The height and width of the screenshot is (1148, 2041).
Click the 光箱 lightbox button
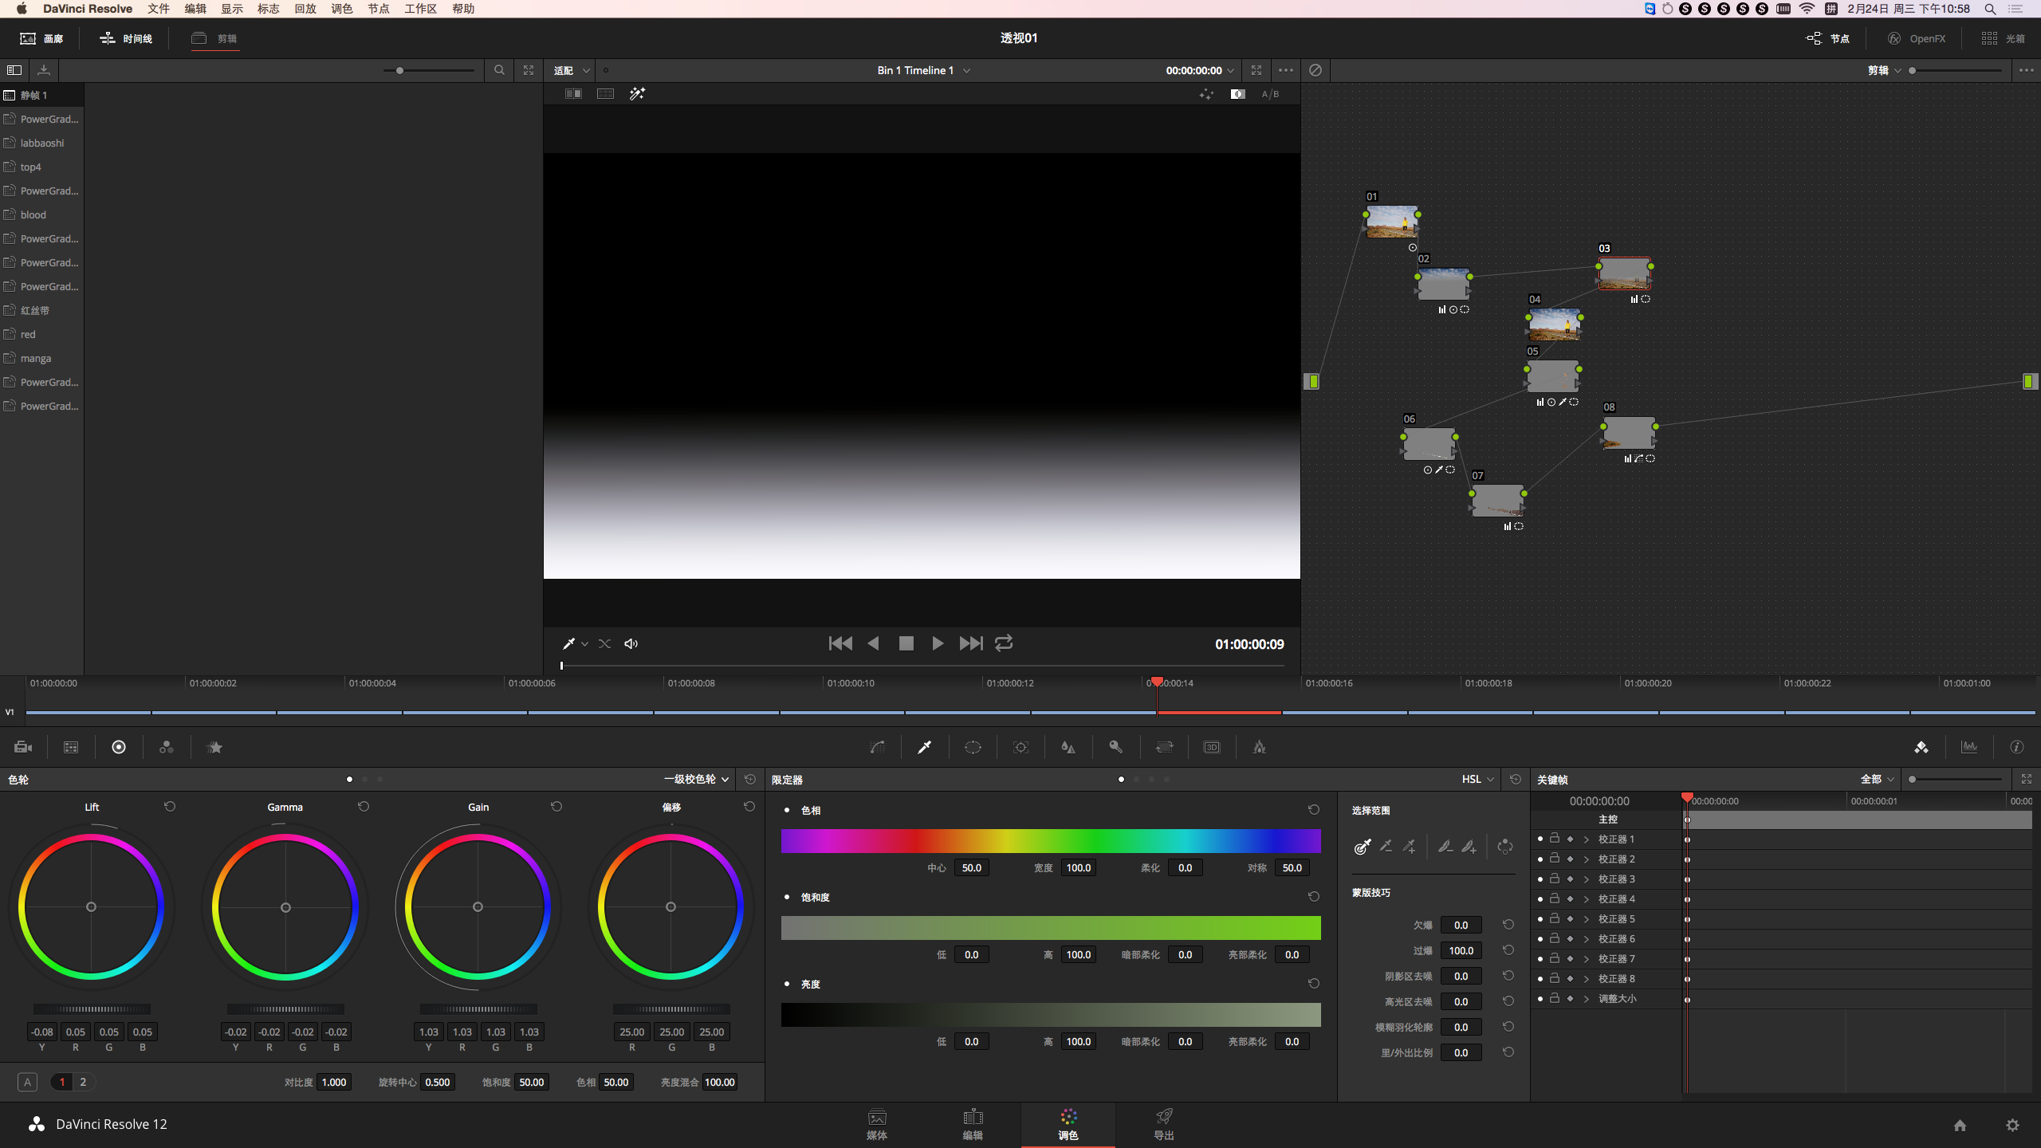2004,38
